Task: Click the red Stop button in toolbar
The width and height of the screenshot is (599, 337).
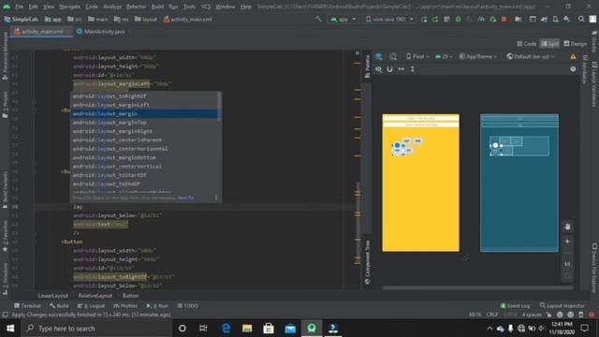Action: 504,19
